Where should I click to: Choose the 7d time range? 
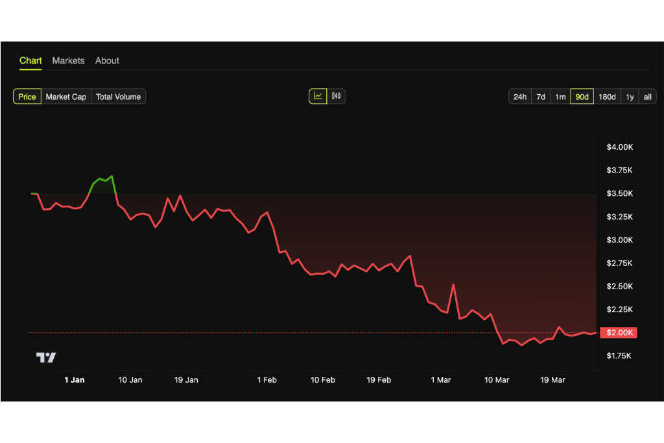(541, 97)
